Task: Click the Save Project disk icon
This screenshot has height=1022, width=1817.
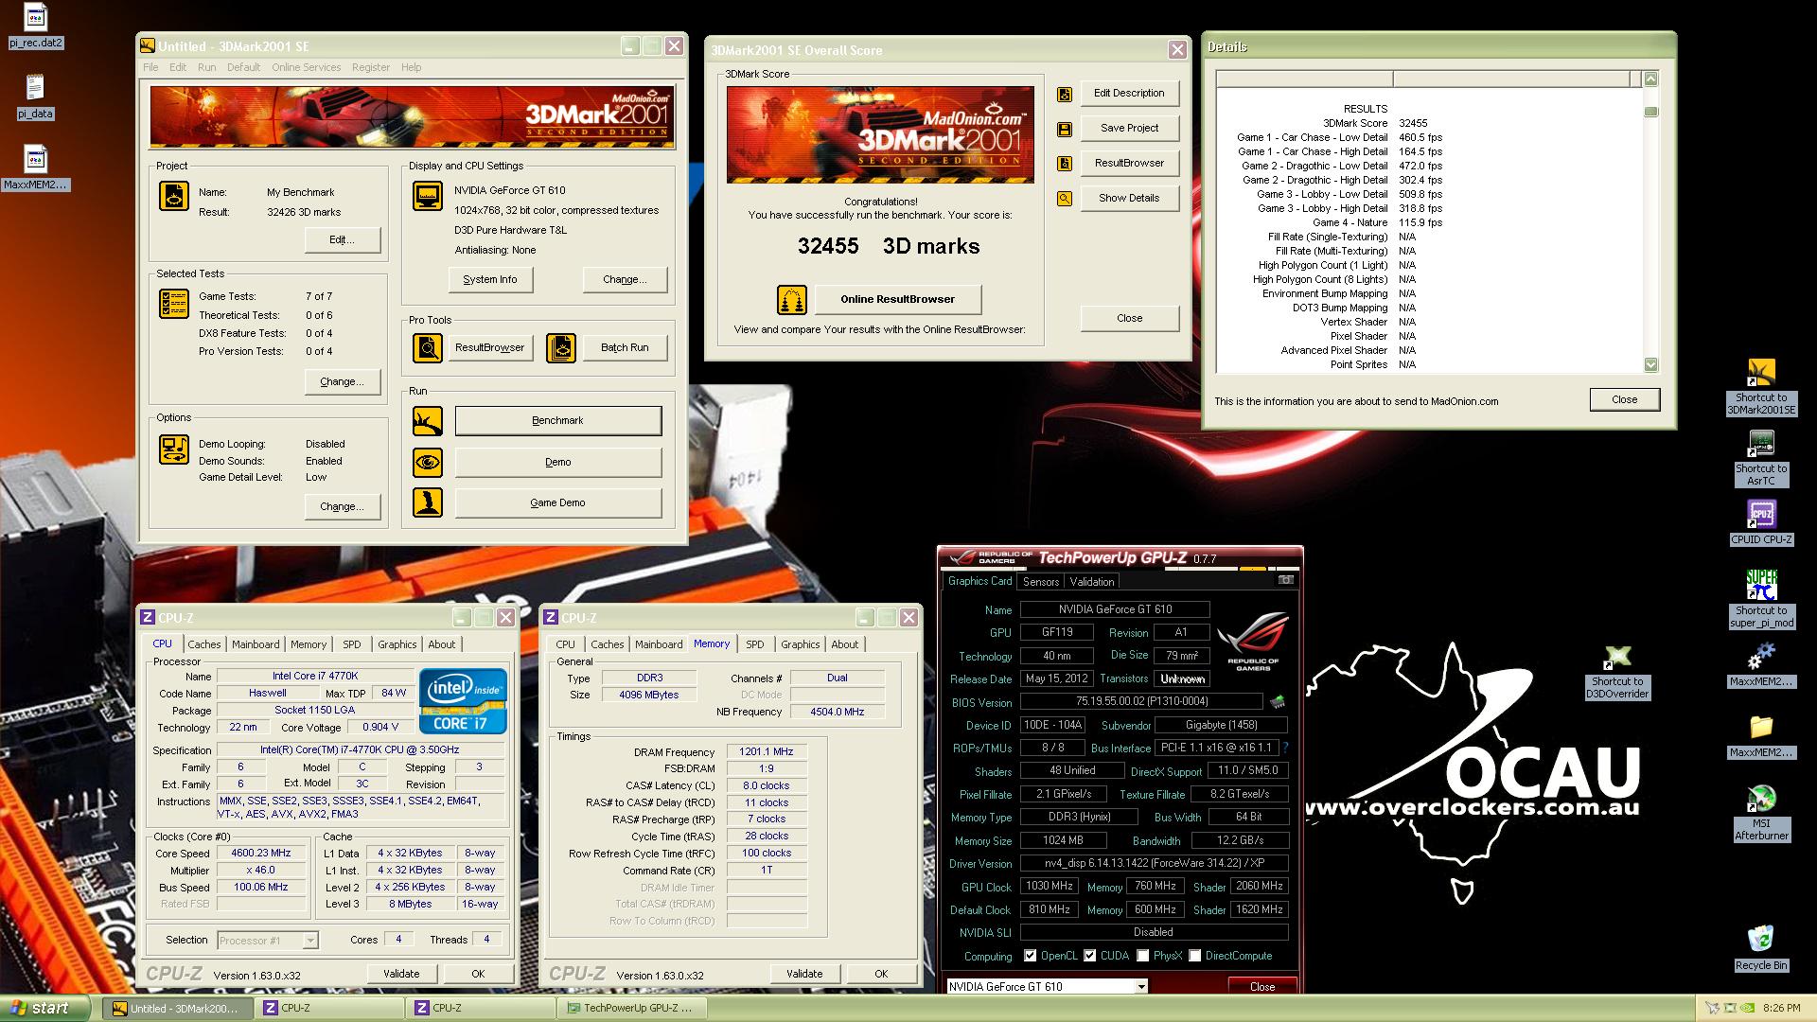Action: tap(1065, 129)
